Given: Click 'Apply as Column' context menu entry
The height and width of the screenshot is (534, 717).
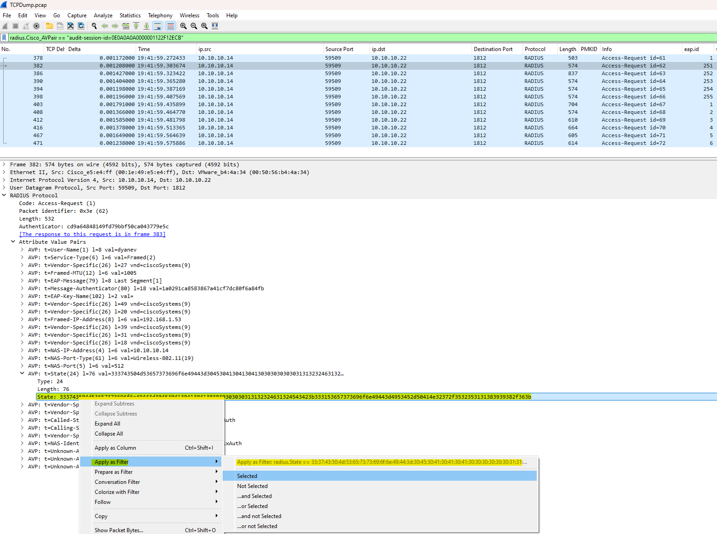Looking at the screenshot, I should [115, 448].
